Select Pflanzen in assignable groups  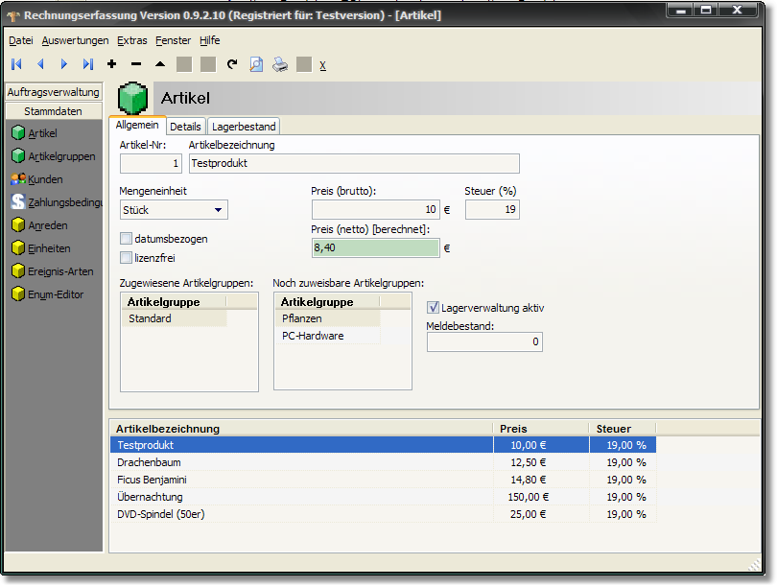(x=327, y=318)
